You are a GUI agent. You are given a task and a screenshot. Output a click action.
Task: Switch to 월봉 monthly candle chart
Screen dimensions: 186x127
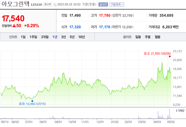tap(158, 37)
